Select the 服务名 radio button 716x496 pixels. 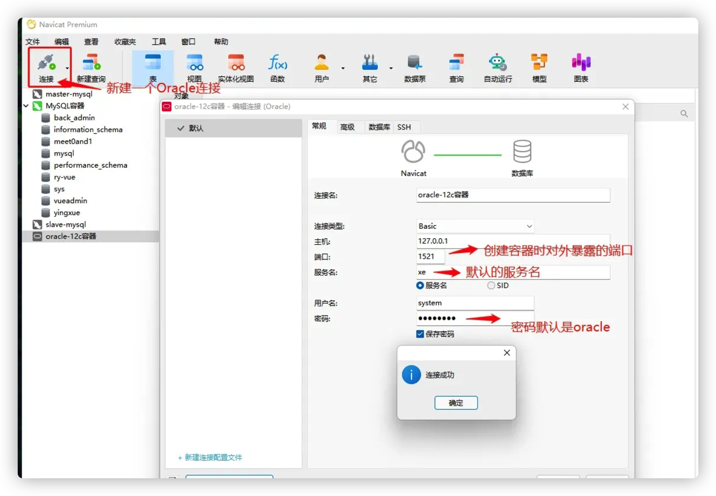click(420, 285)
